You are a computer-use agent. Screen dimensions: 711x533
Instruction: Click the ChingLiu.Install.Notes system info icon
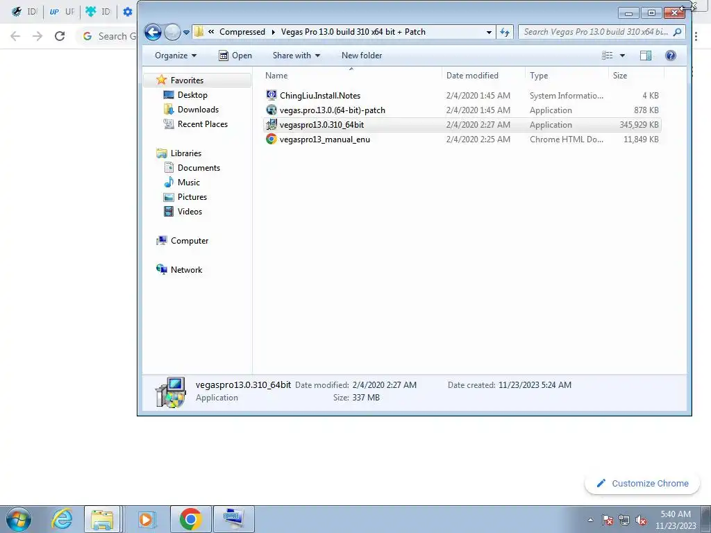point(271,95)
